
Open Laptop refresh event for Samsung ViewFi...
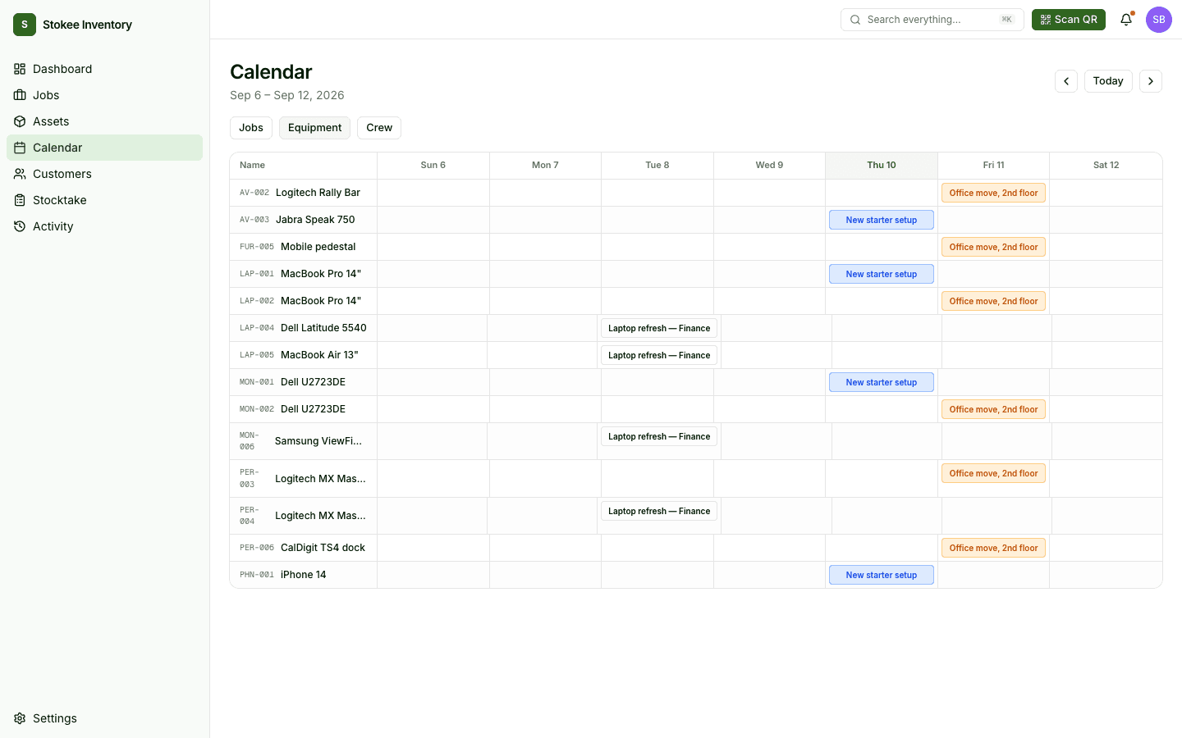(x=659, y=436)
